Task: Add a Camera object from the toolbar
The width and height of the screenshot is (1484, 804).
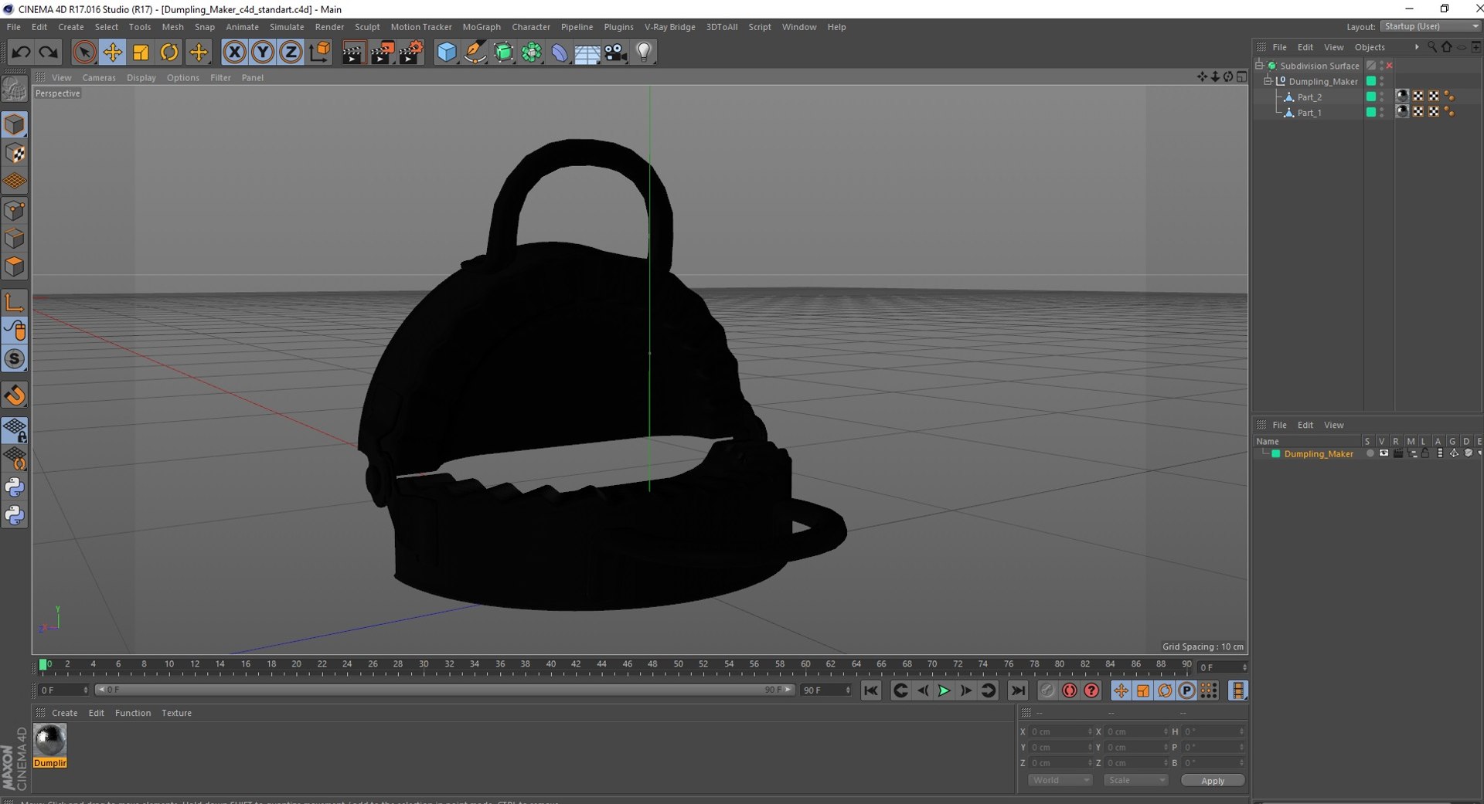Action: (616, 53)
